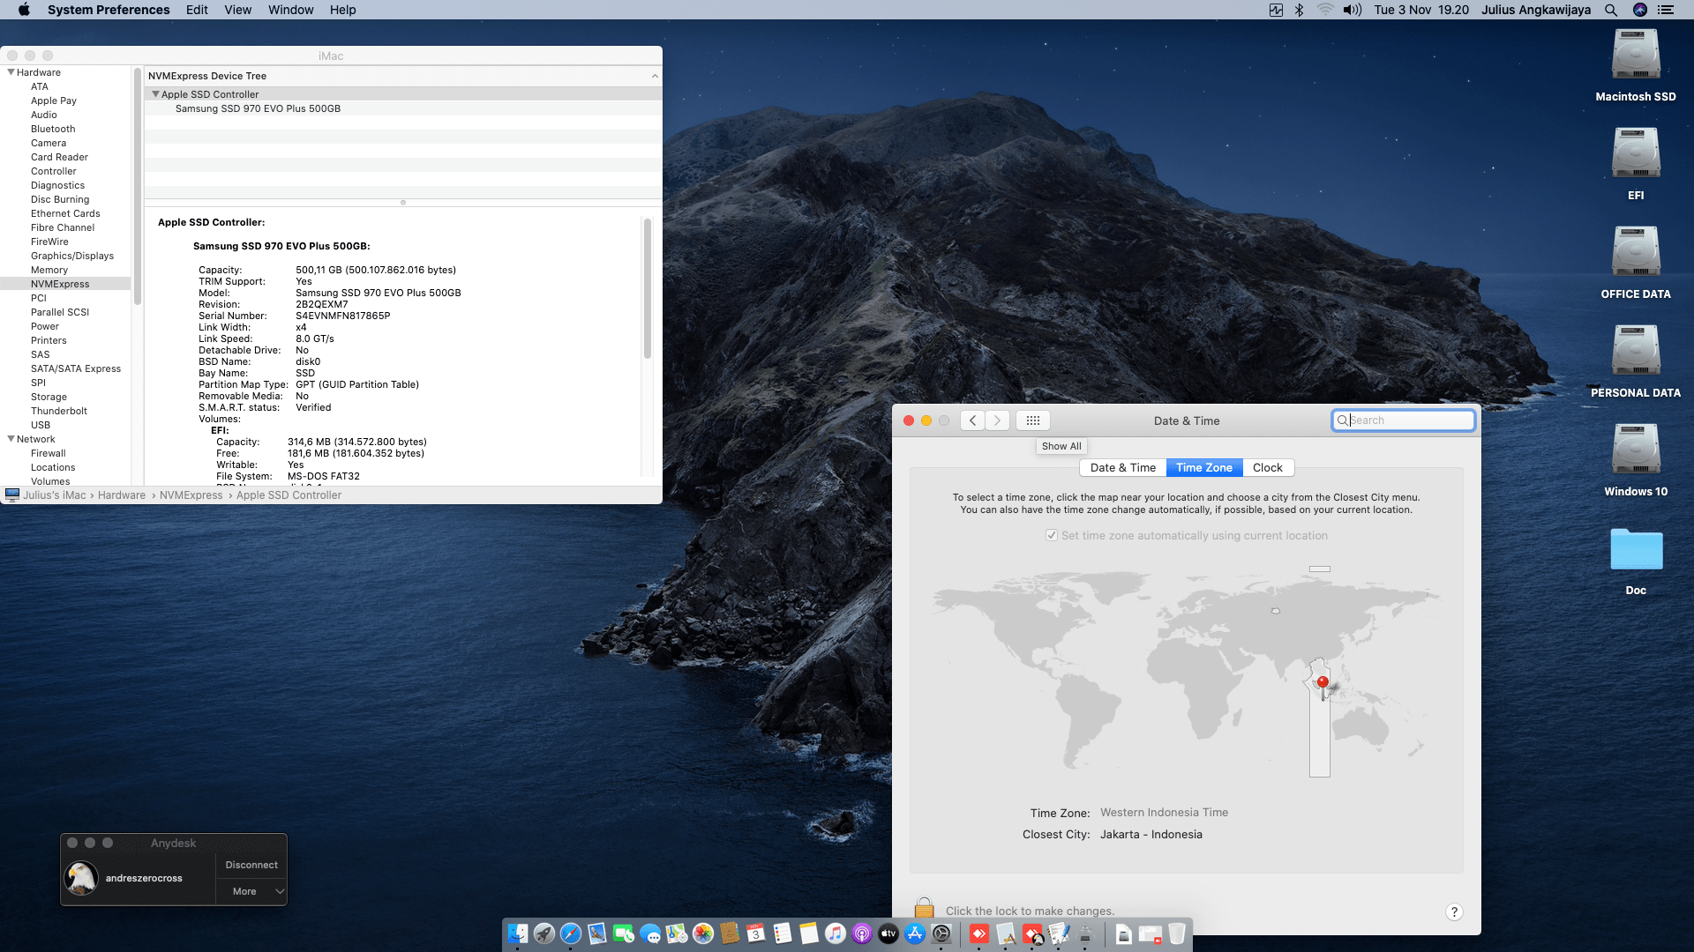Viewport: 1694px width, 952px height.
Task: Click the help question mark button
Action: (1454, 912)
